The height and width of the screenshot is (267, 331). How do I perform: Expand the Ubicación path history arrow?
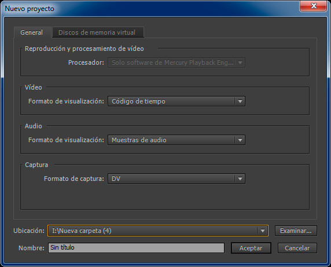tap(263, 231)
